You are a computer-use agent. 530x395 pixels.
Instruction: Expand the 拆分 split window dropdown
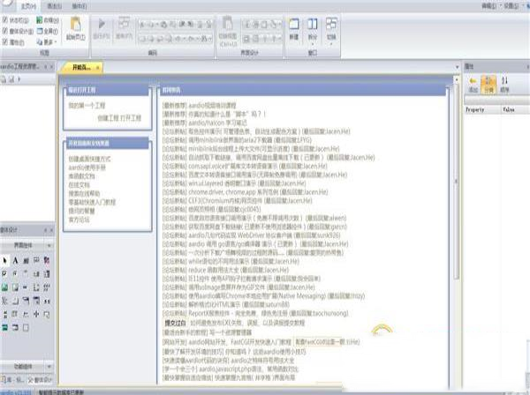point(310,35)
